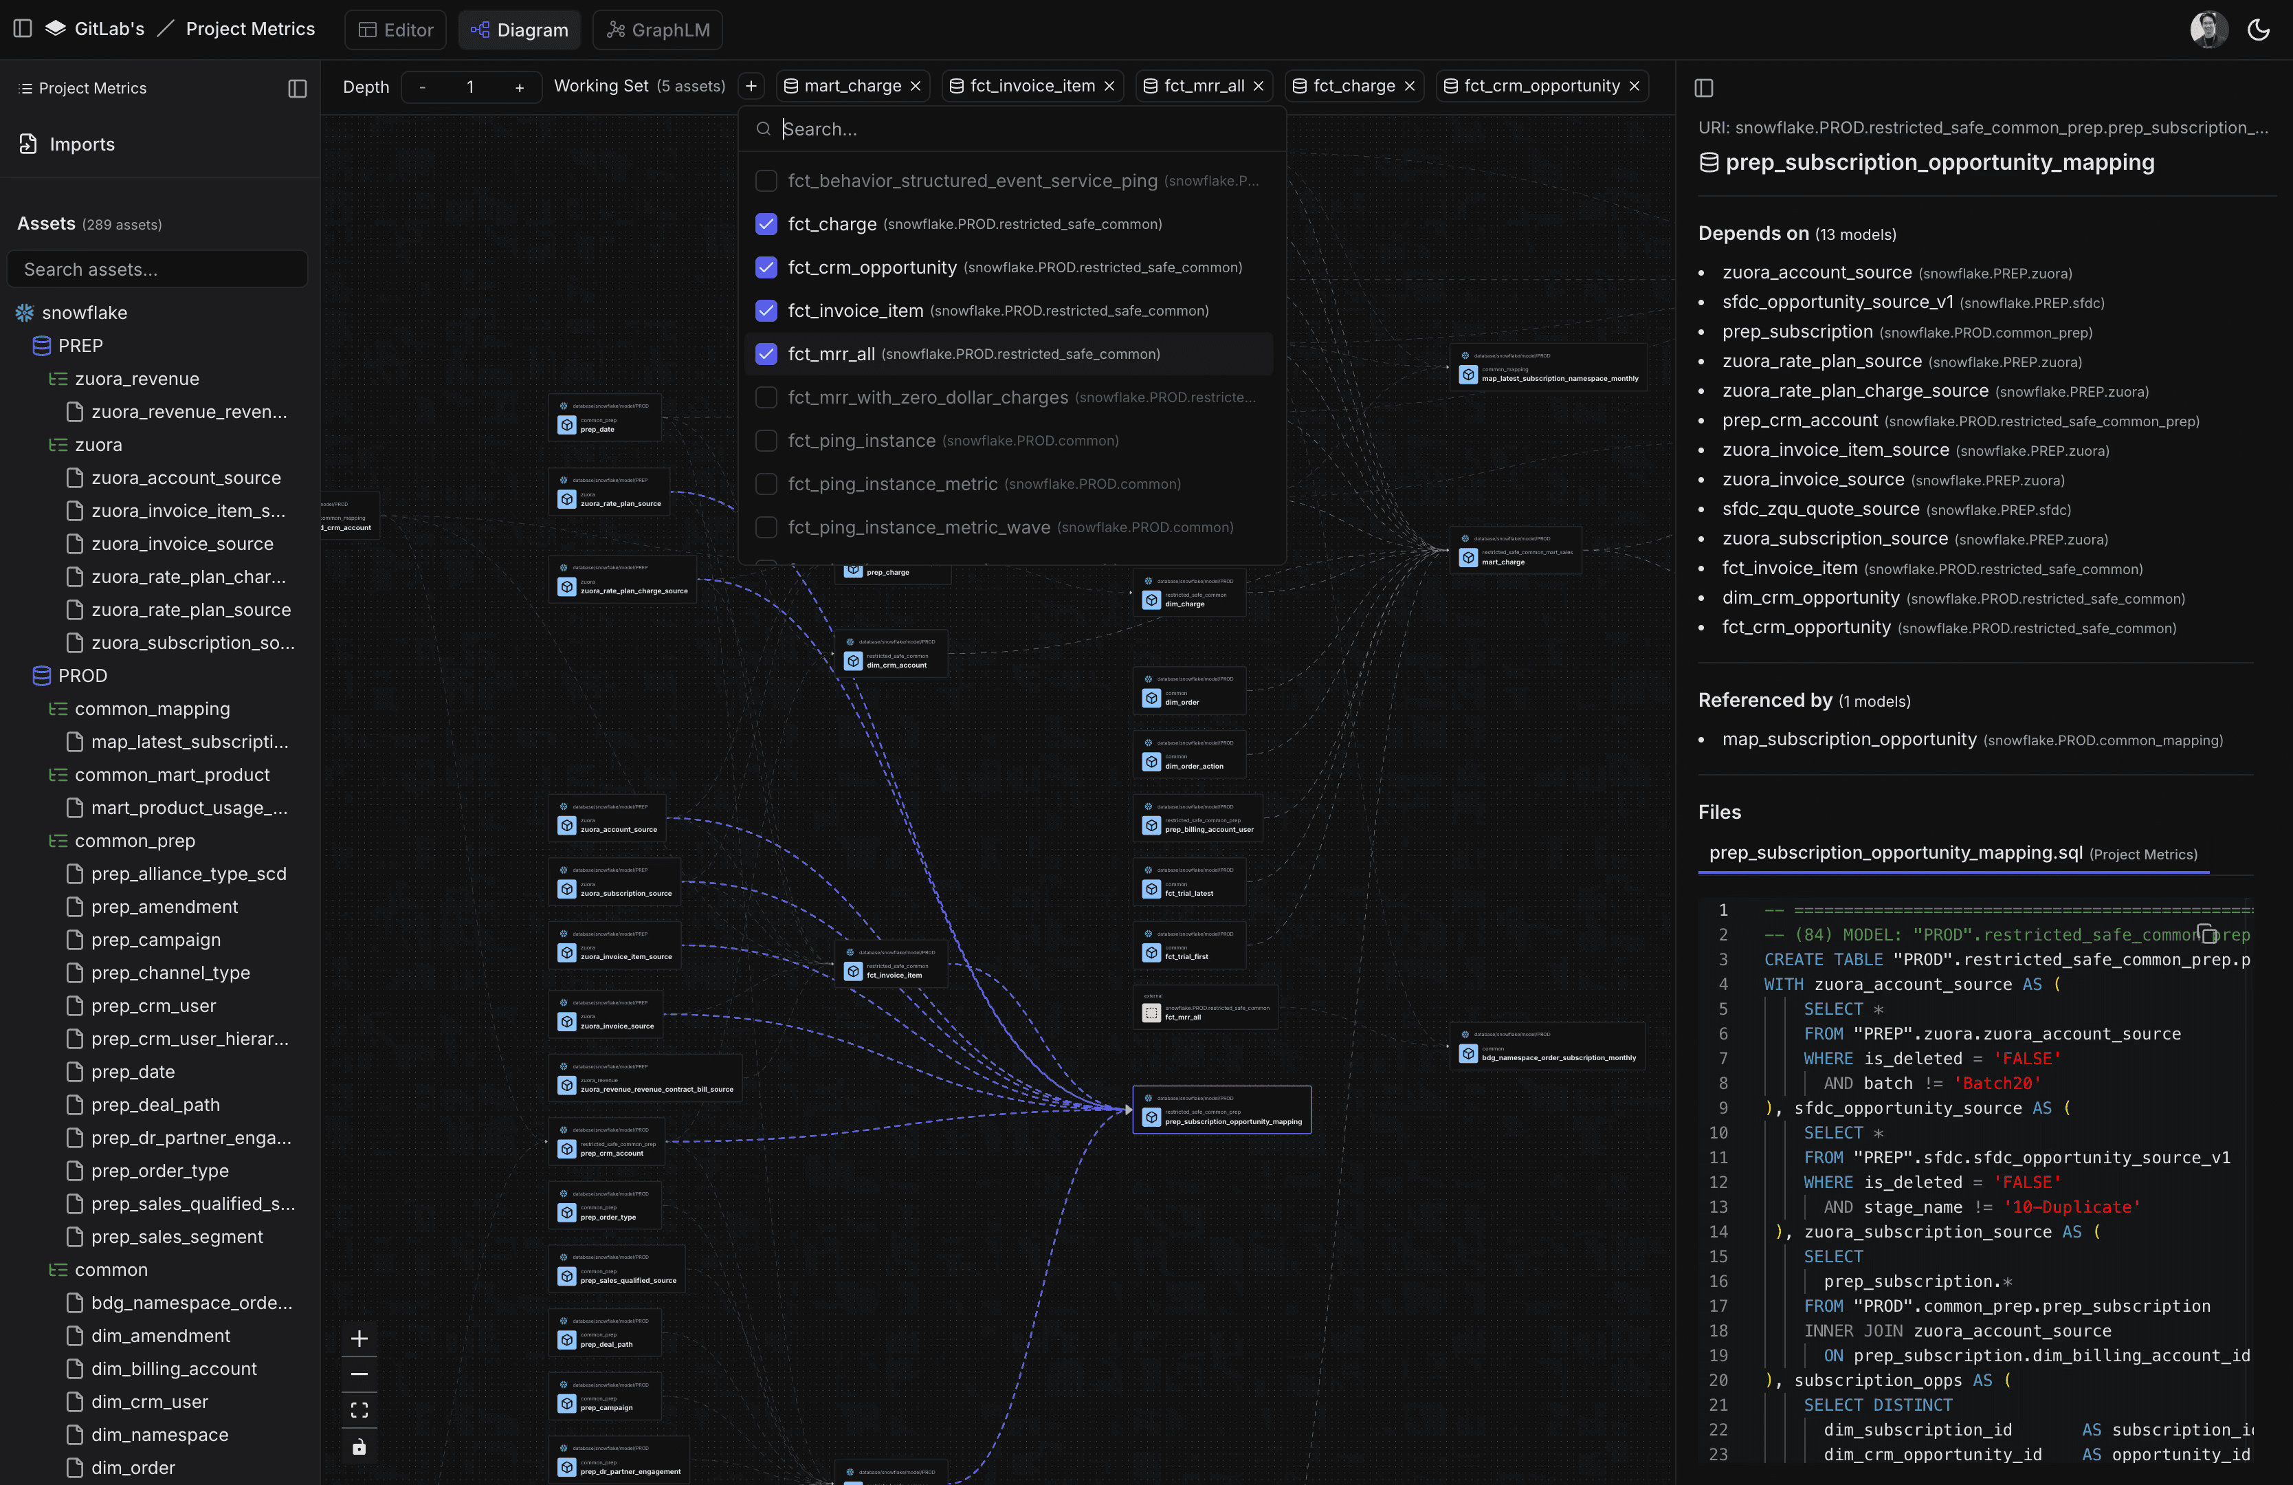The image size is (2293, 1485).
Task: Collapse the PREP database tree
Action: coord(67,345)
